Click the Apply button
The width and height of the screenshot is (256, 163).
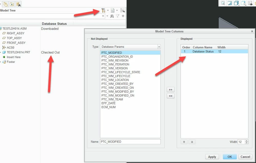click(x=212, y=157)
